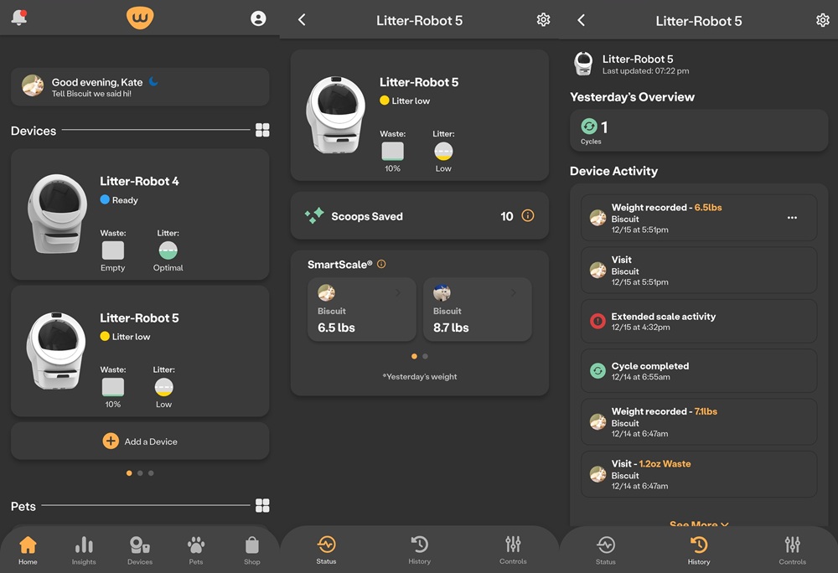Select the History tab on history screen
This screenshot has width=838, height=573.
699,550
